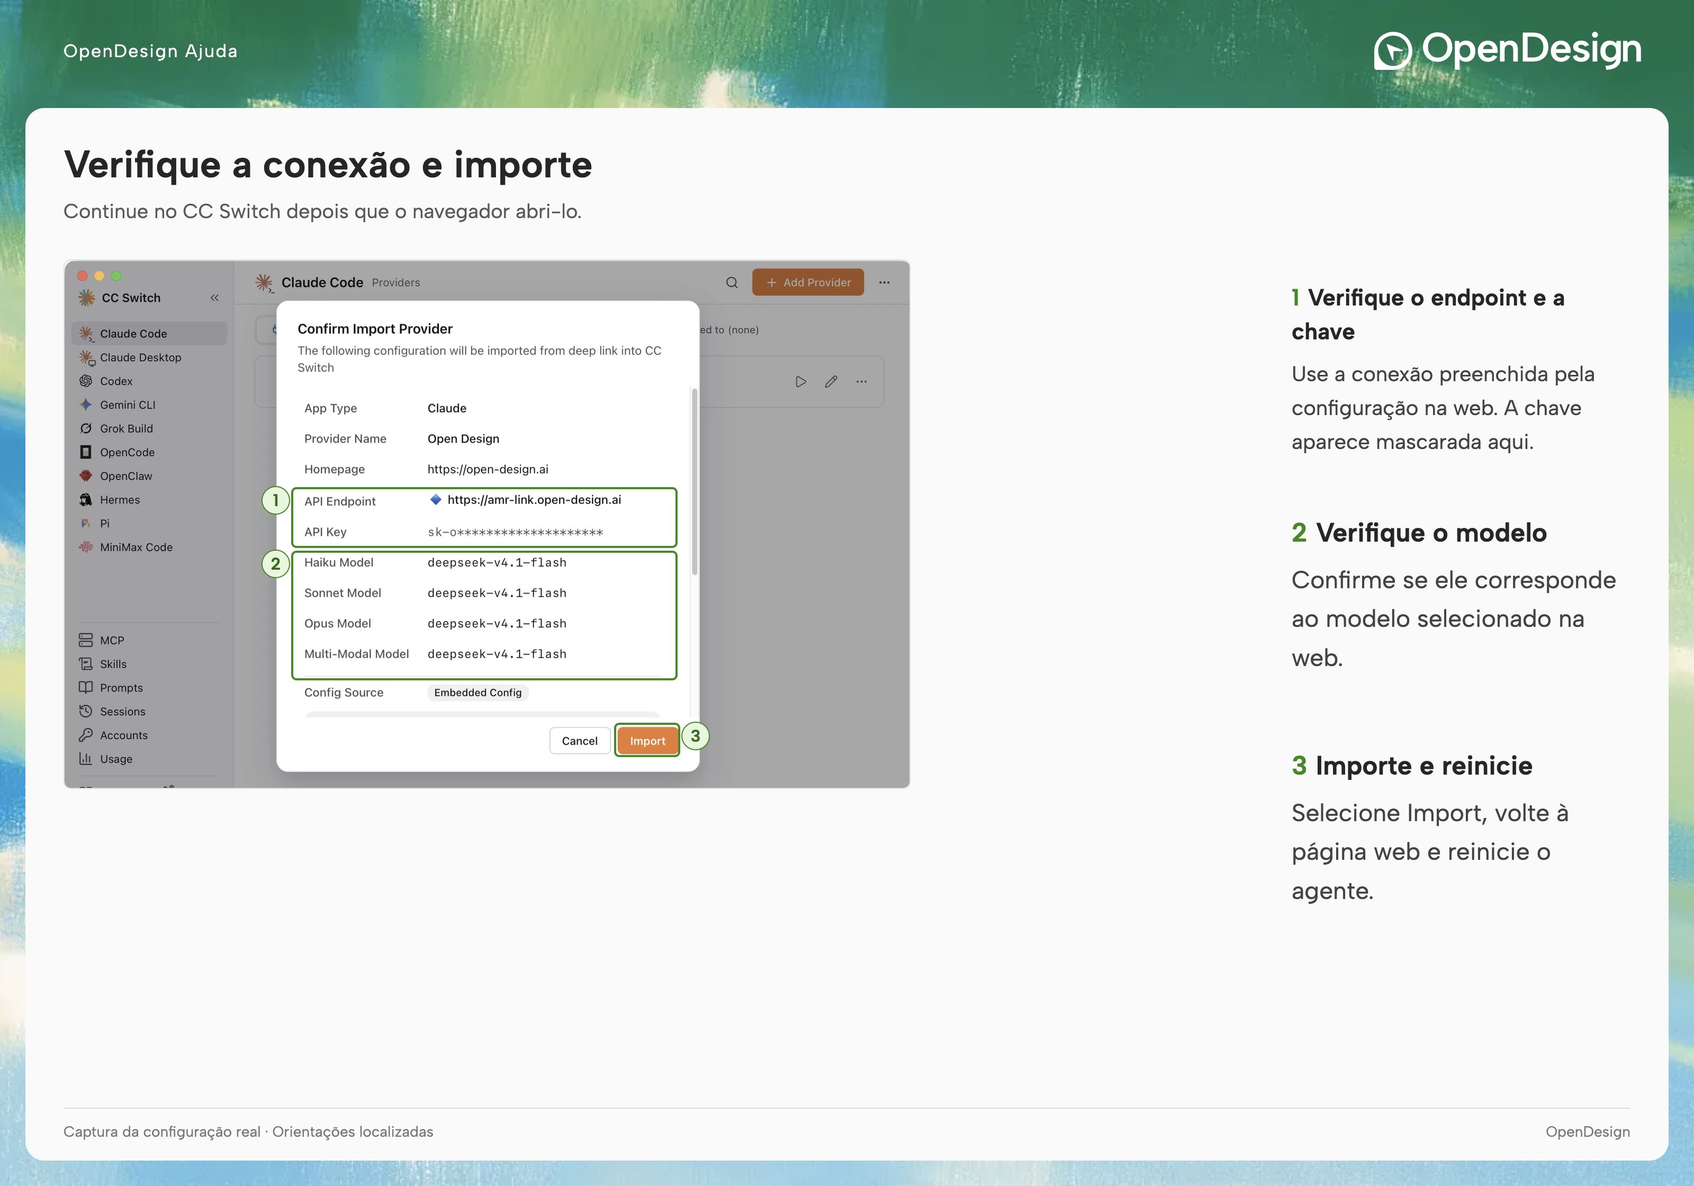Click the https://open-design.ai homepage value

(488, 470)
